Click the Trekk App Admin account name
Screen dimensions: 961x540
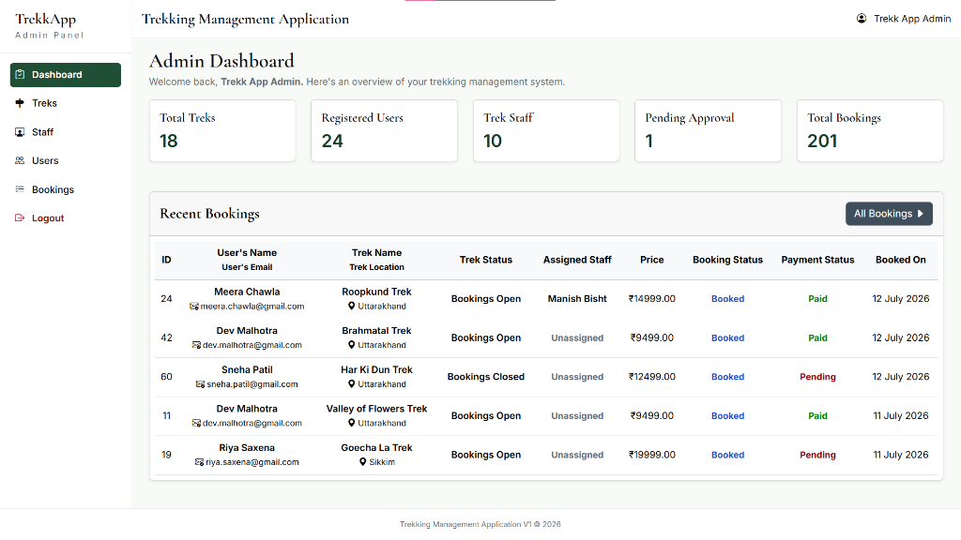[x=912, y=19]
